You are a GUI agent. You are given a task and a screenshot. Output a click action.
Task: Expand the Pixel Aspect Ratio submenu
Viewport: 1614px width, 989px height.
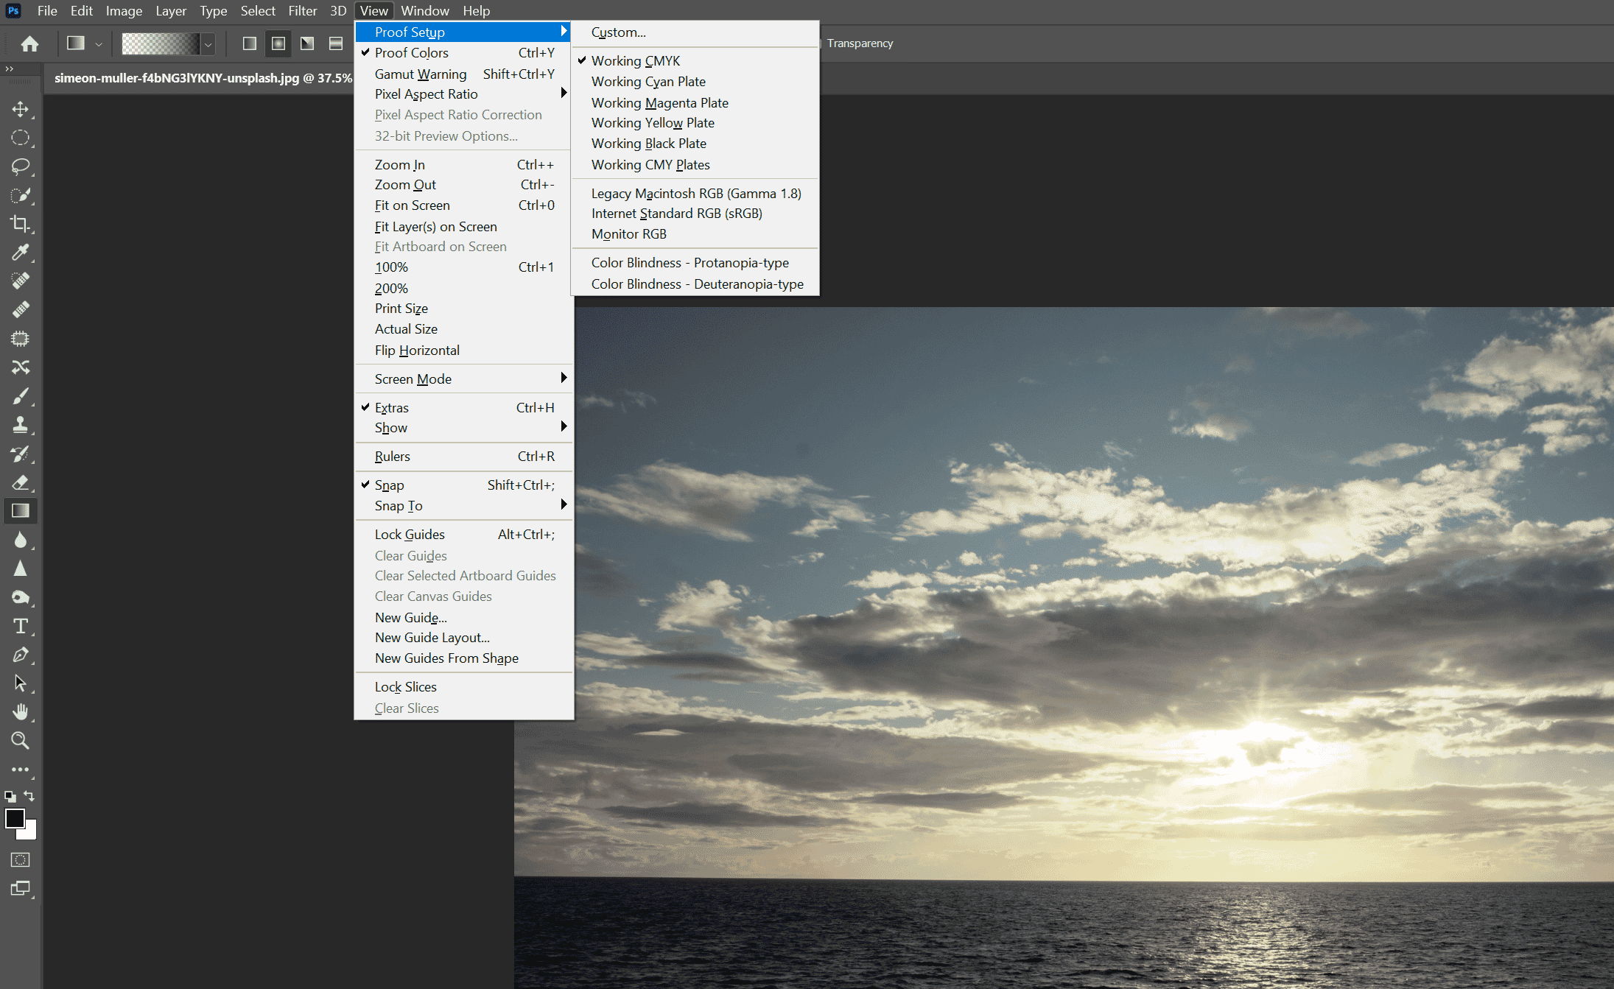426,94
